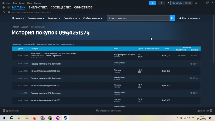
Task: Show hidden system tray icons
Action: [177, 118]
